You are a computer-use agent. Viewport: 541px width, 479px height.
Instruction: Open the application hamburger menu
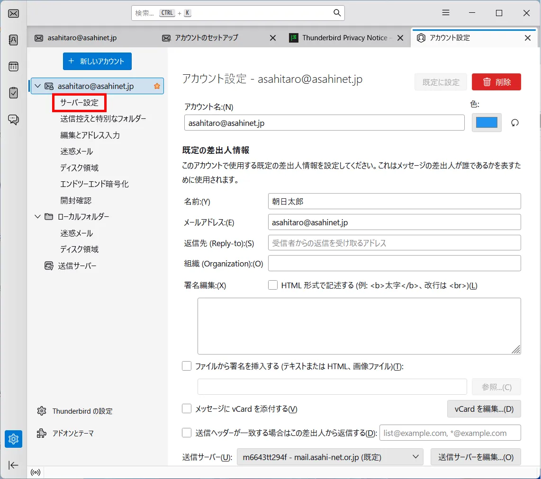[445, 13]
